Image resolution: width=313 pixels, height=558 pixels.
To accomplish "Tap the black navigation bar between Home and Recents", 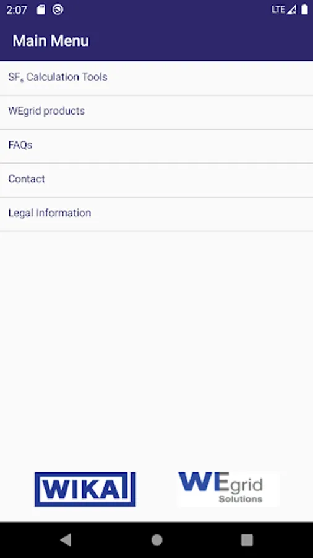I will coord(202,540).
